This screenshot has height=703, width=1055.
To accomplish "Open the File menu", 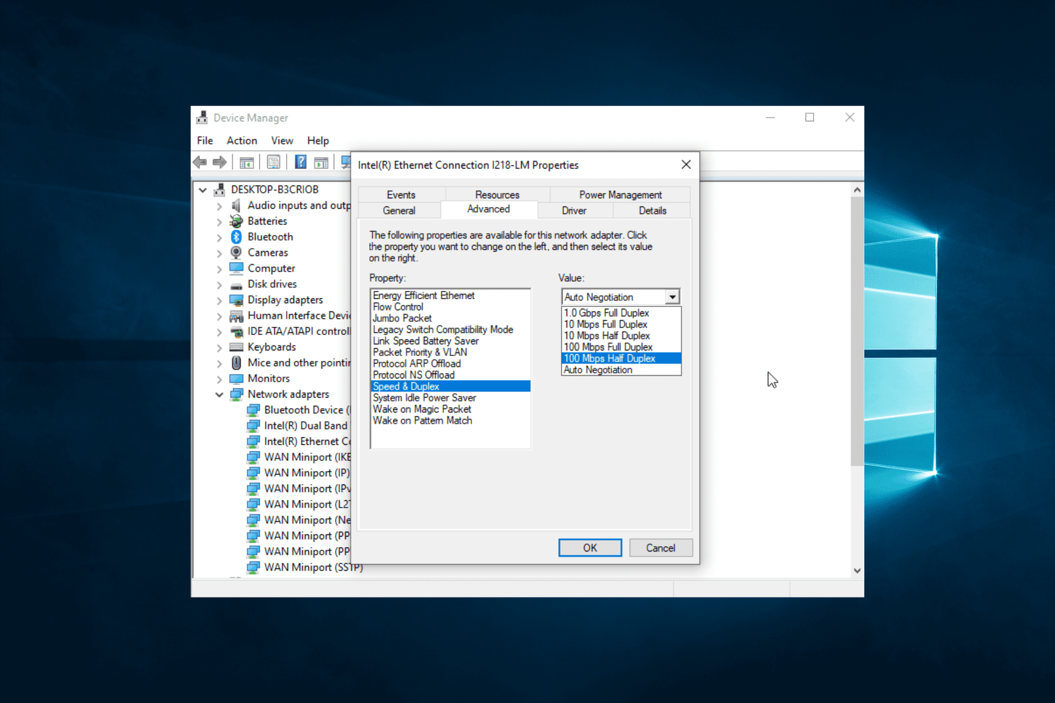I will click(205, 141).
